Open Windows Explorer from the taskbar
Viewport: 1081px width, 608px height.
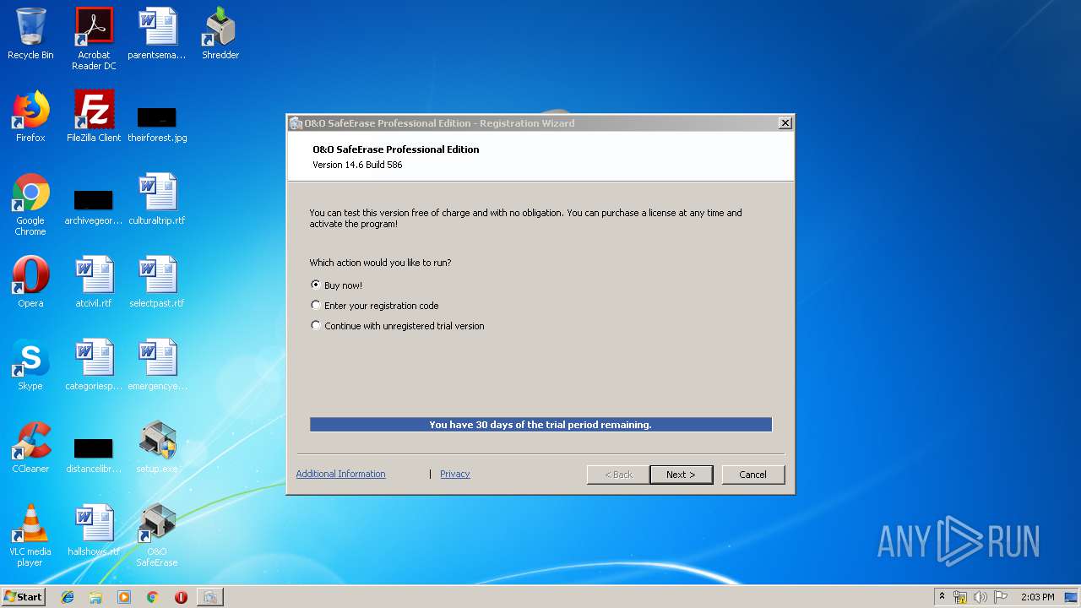[95, 597]
